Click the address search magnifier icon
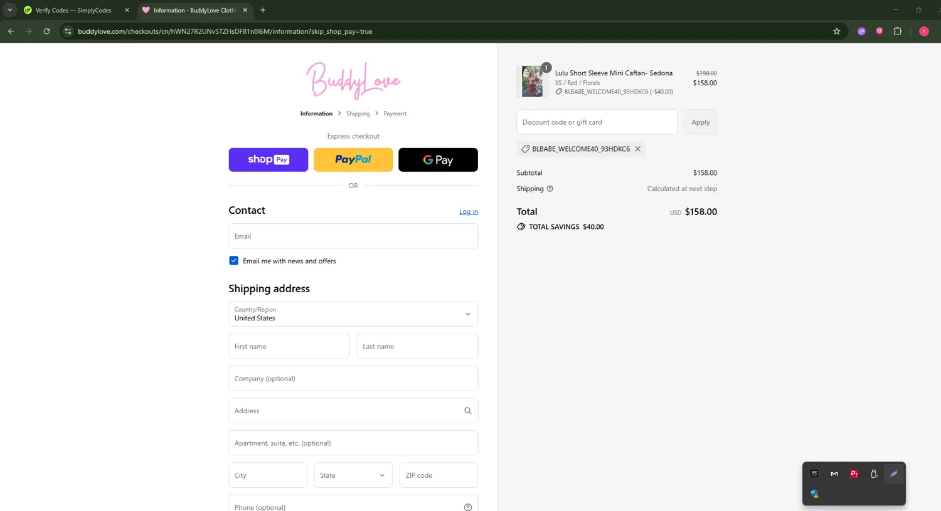The width and height of the screenshot is (941, 511). pos(467,411)
